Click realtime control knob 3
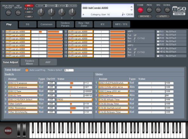The width and height of the screenshot is (188, 139). pos(62,12)
